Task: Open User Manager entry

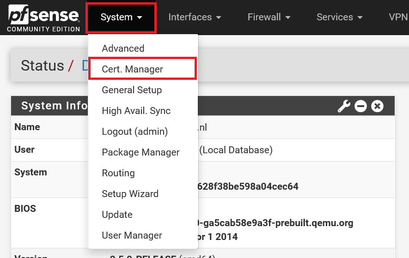Action: [x=132, y=235]
